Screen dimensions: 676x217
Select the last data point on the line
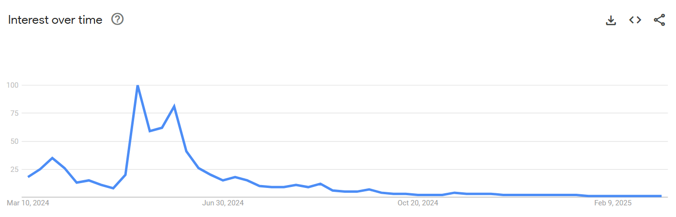(x=661, y=196)
